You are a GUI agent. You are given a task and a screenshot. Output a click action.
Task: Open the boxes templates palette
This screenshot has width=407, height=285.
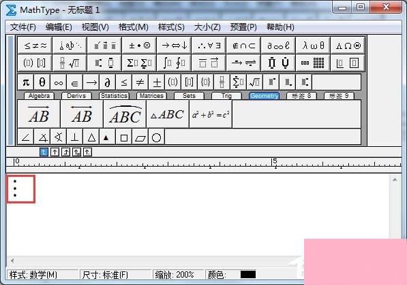tap(348, 63)
